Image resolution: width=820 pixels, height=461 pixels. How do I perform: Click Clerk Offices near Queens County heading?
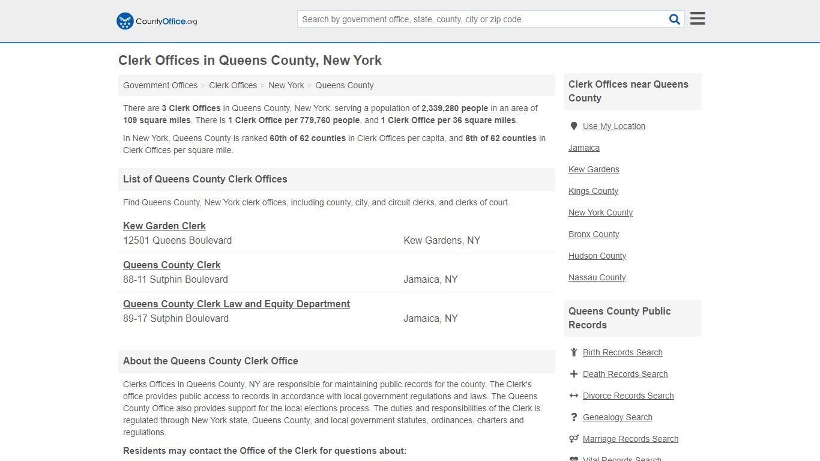click(629, 91)
